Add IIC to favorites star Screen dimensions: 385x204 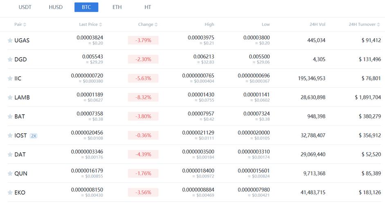10,78
